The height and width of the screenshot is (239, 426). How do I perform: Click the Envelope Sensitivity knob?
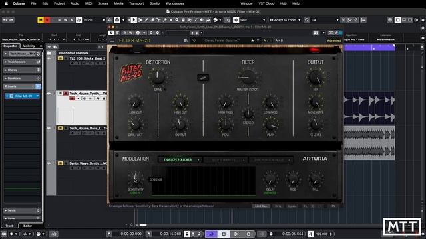tap(135, 179)
